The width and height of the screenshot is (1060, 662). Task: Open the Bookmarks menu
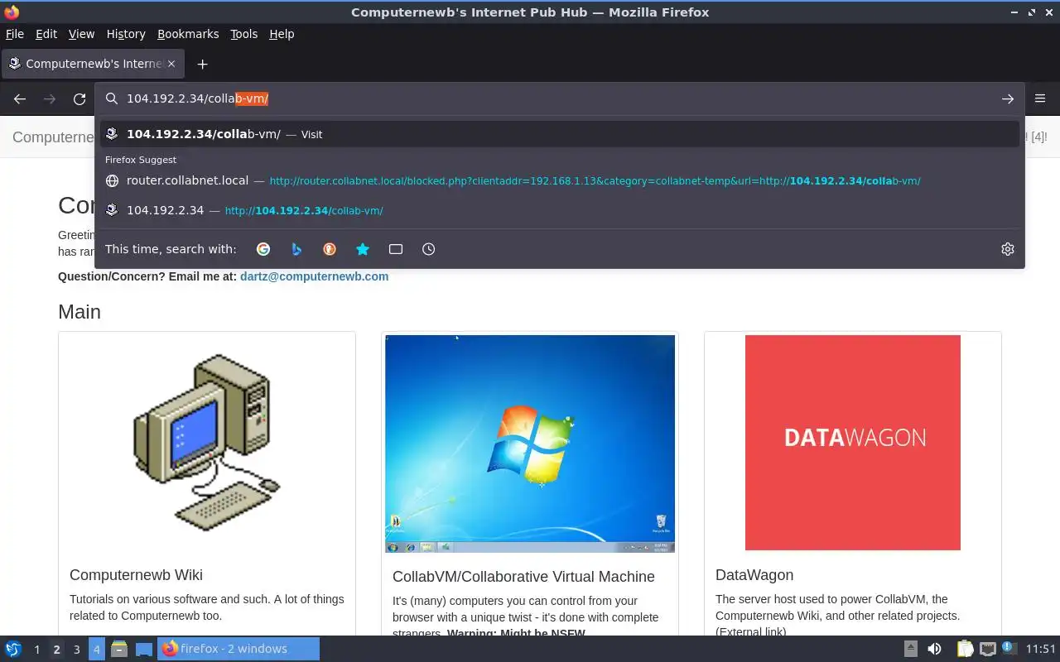(188, 34)
